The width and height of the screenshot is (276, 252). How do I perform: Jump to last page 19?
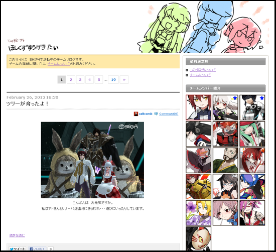[113, 80]
